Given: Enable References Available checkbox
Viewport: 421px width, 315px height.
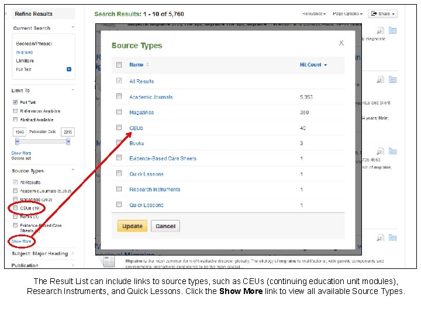Looking at the screenshot, I should coord(15,111).
